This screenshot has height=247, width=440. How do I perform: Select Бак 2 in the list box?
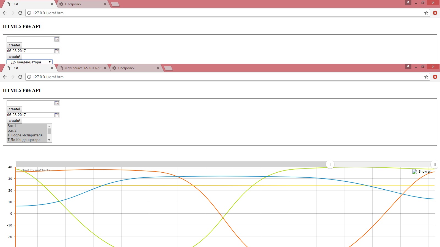click(x=27, y=131)
